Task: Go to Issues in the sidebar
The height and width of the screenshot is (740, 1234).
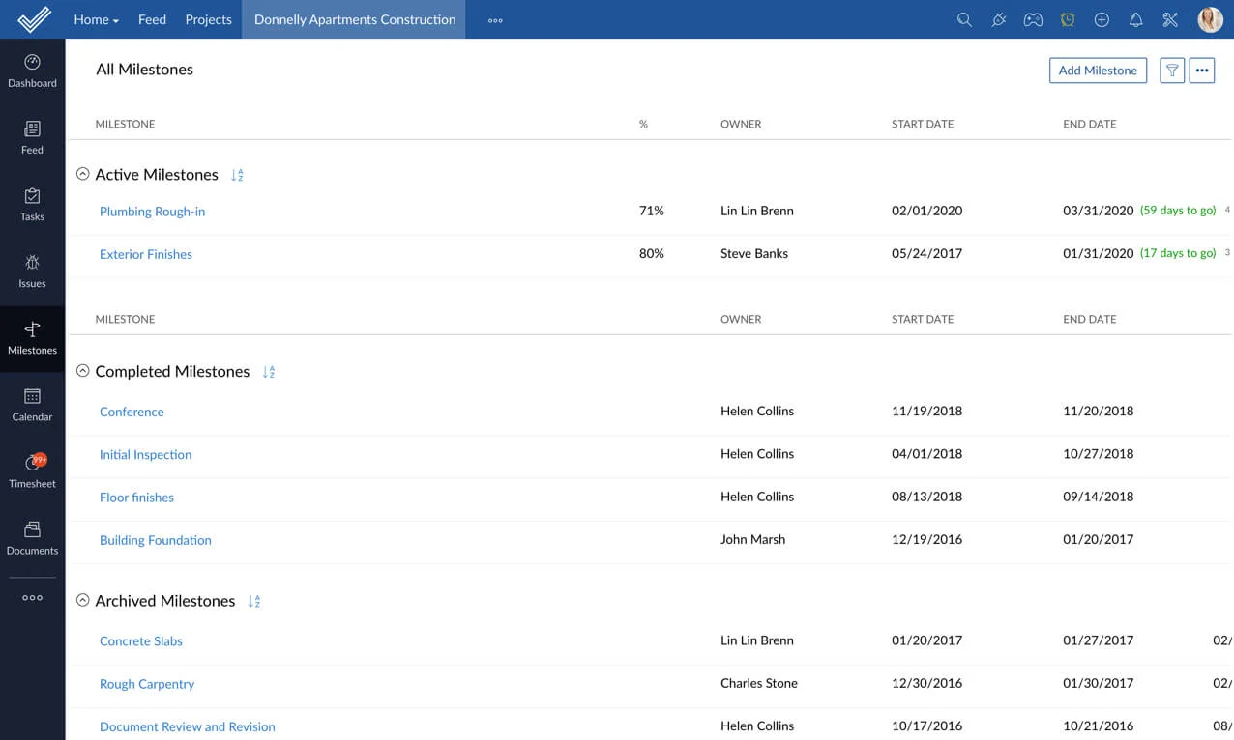Action: [32, 270]
